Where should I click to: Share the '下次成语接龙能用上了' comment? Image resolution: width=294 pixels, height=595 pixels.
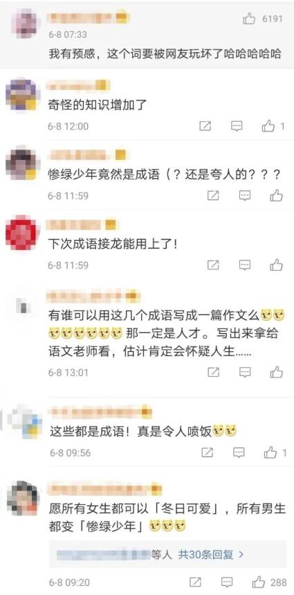213,265
